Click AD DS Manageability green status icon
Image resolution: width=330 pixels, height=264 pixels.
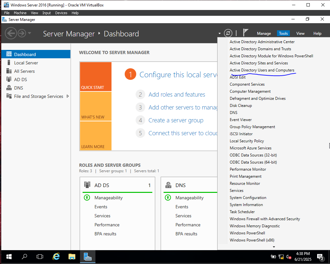[87, 198]
